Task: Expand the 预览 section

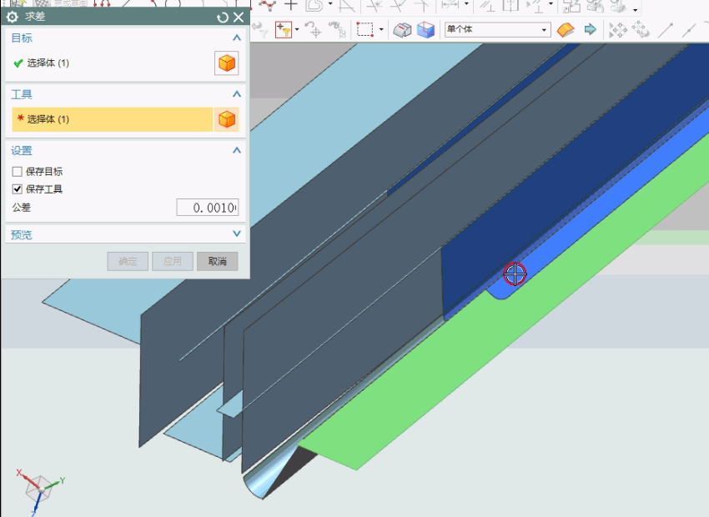Action: tap(237, 233)
